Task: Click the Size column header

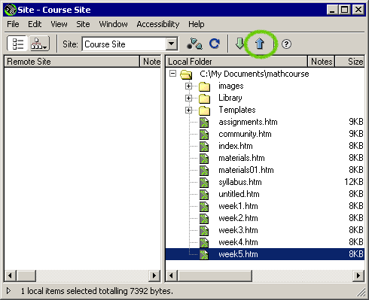Action: (x=350, y=62)
